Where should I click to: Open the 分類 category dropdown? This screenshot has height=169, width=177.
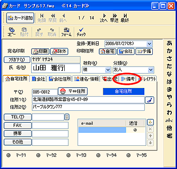pyautogui.click(x=150, y=70)
